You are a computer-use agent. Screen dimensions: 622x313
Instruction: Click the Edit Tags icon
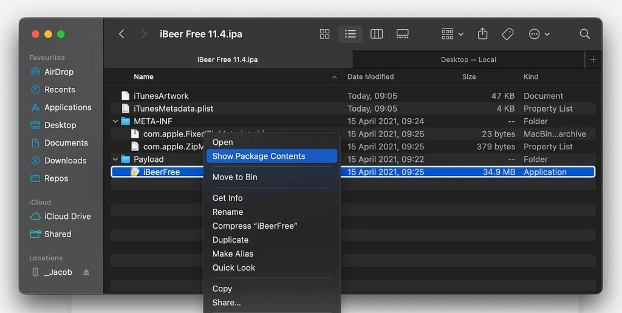coord(508,34)
